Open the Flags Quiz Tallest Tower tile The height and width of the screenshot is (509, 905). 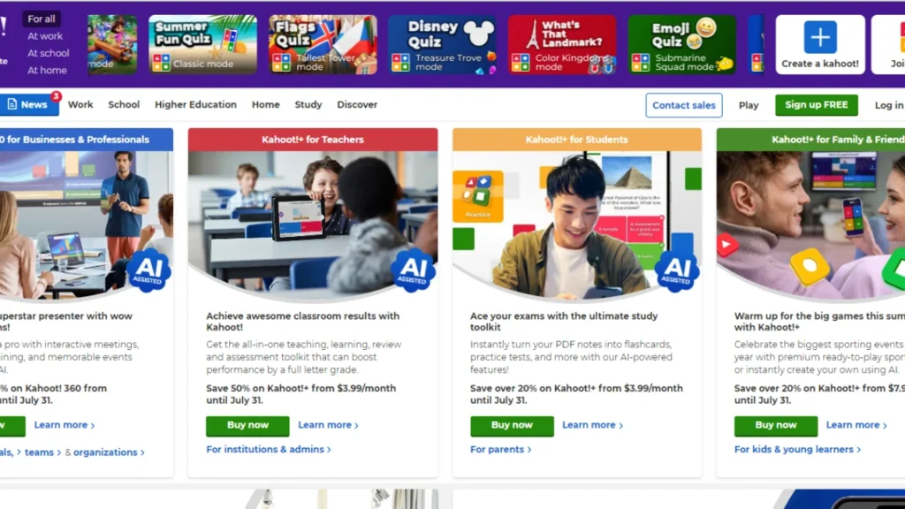[323, 44]
